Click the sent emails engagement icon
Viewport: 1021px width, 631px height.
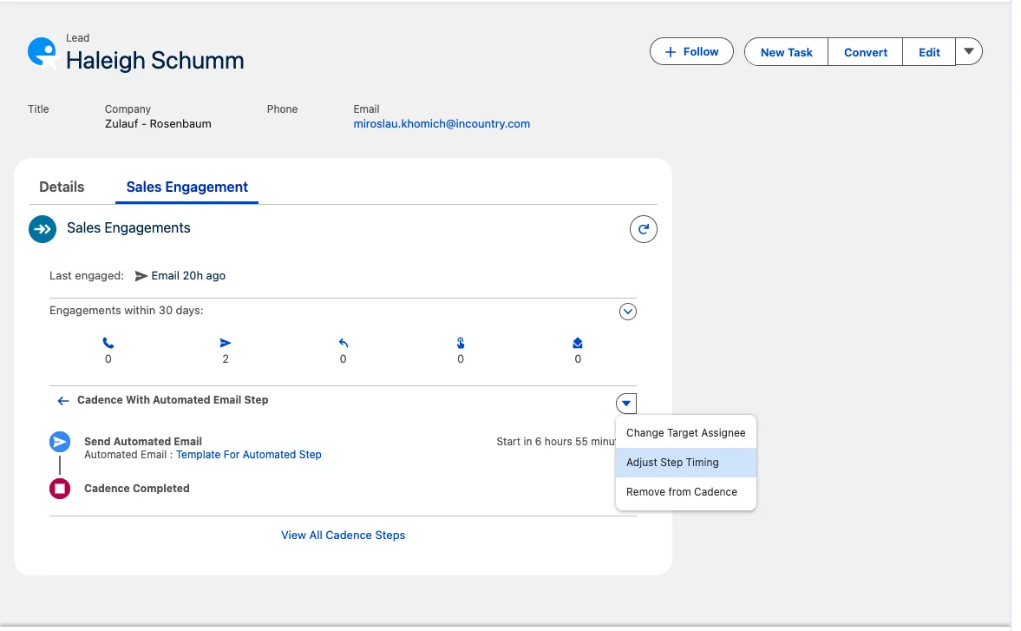coord(226,343)
